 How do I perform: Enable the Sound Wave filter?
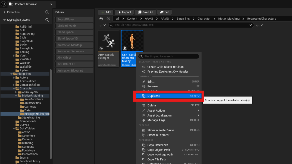pyautogui.click(x=74, y=20)
